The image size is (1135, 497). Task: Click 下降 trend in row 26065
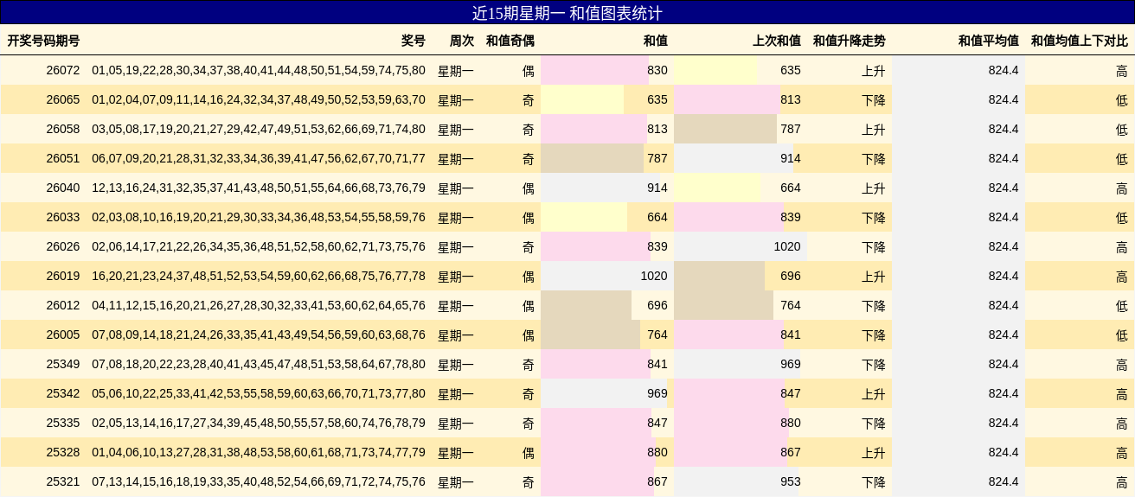(874, 99)
